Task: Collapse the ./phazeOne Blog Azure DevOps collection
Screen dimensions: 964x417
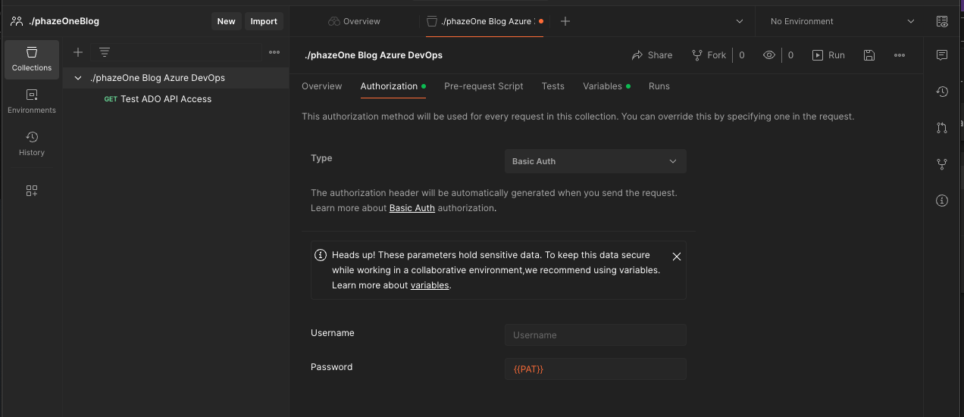Action: [x=77, y=78]
